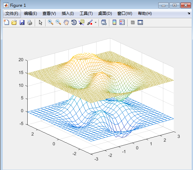
Task: Select the Pan hand tool
Action: (x=66, y=22)
